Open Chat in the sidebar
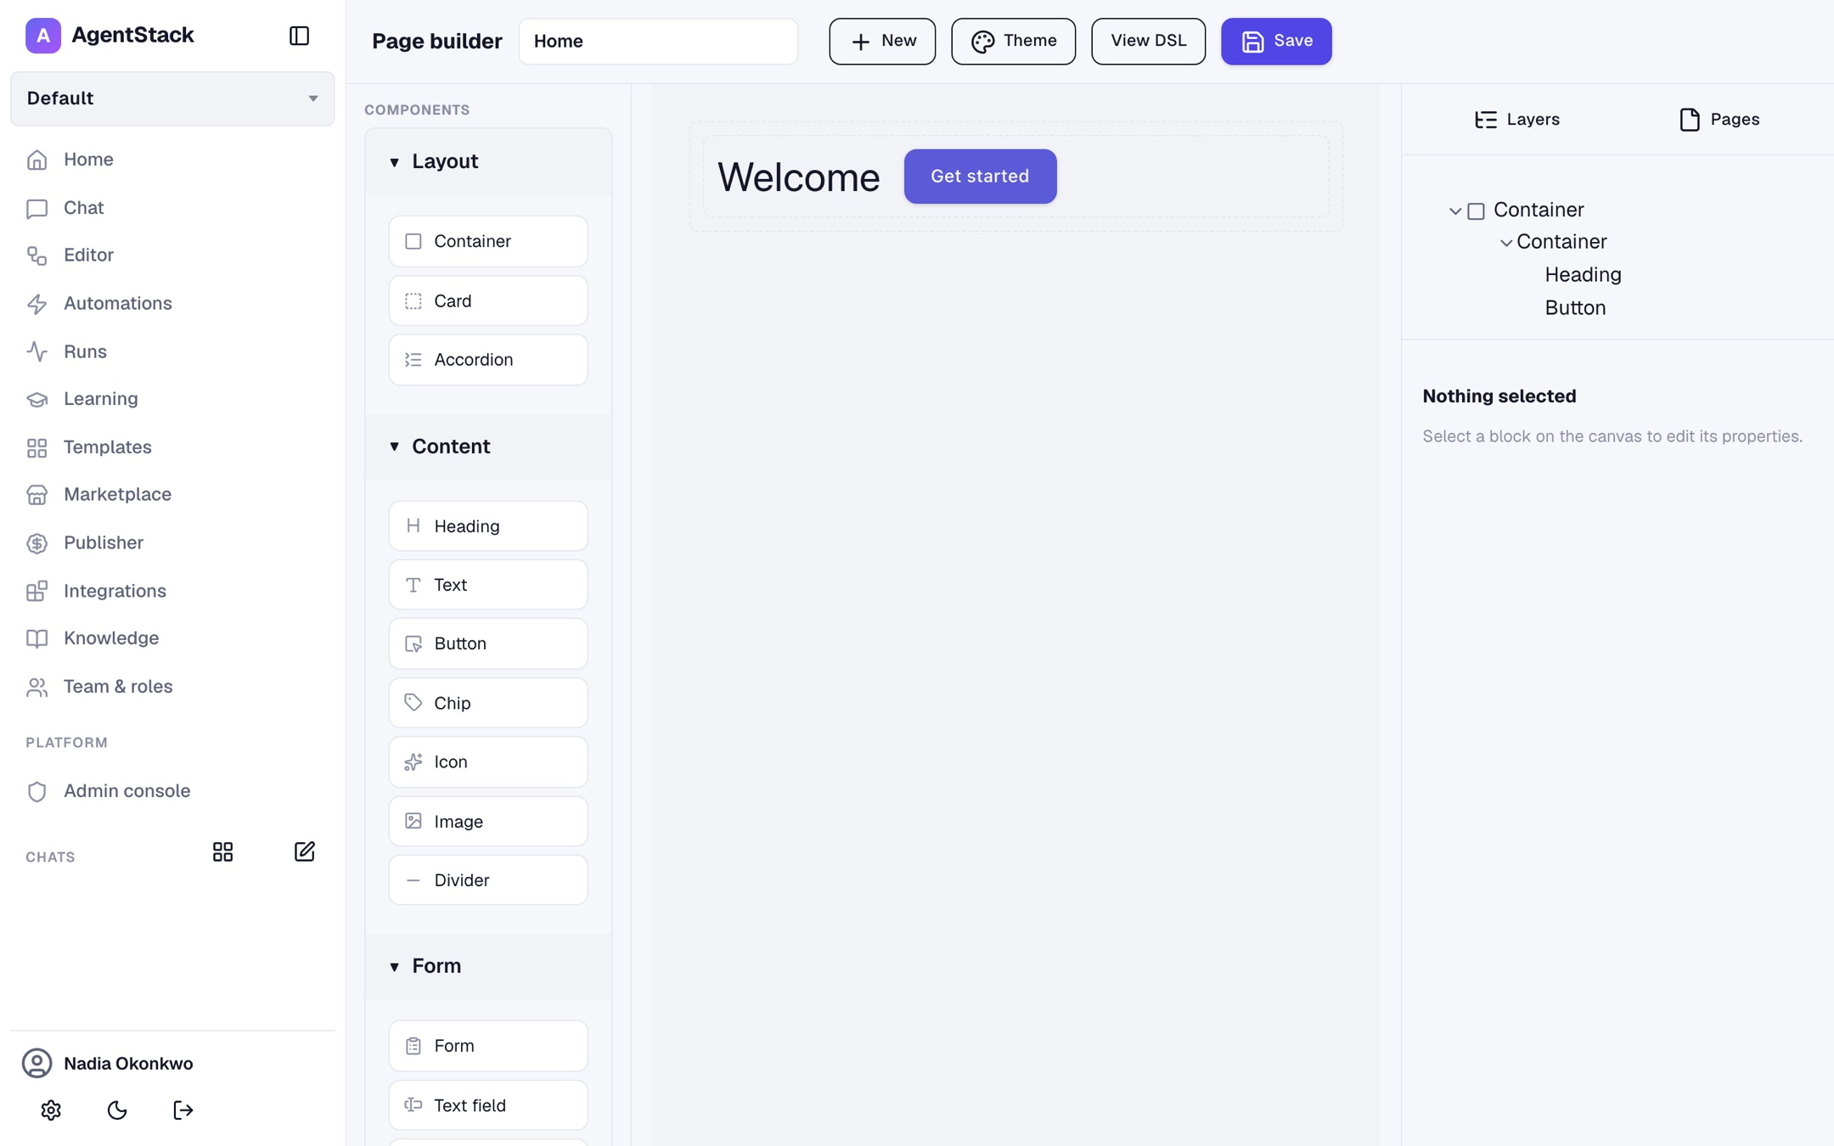This screenshot has height=1146, width=1834. pyautogui.click(x=172, y=208)
